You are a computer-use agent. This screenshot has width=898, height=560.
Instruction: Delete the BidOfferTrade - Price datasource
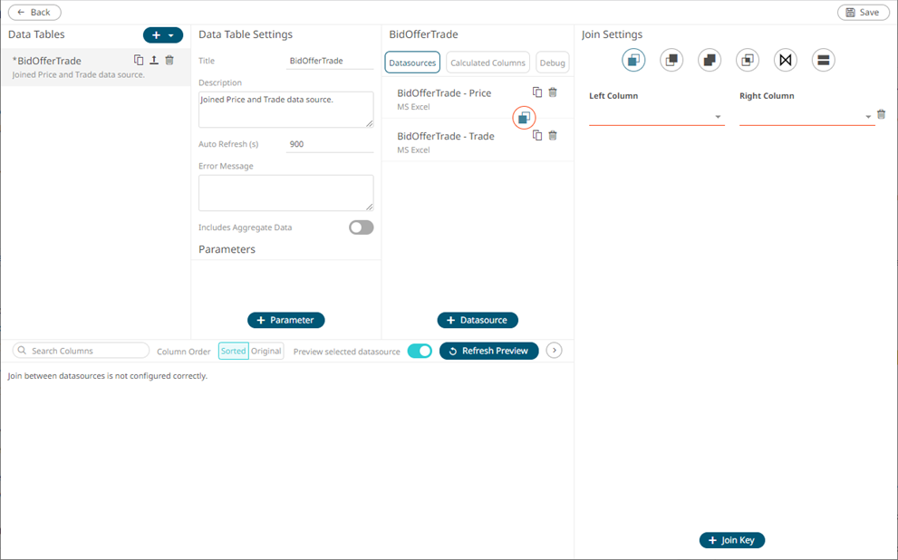coord(553,92)
